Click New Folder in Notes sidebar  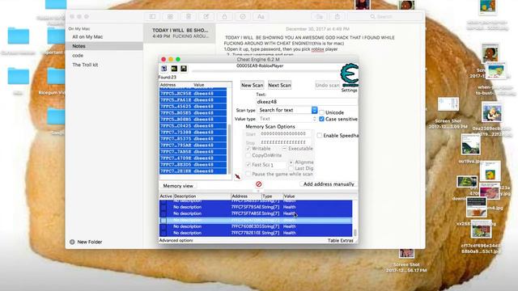pyautogui.click(x=90, y=242)
